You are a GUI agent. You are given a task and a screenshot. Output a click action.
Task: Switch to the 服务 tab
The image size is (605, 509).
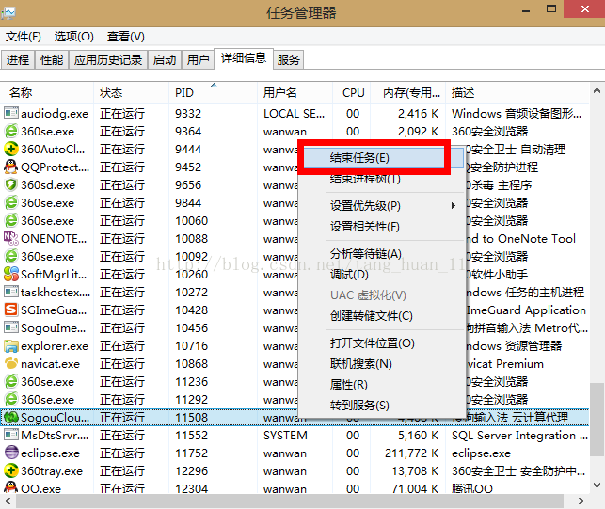click(x=289, y=60)
